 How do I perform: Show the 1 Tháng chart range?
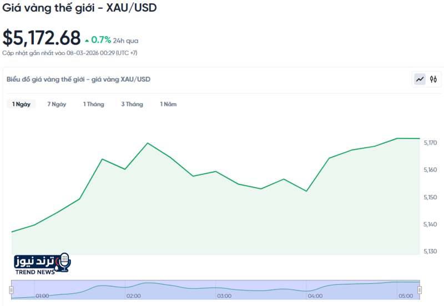tap(93, 104)
